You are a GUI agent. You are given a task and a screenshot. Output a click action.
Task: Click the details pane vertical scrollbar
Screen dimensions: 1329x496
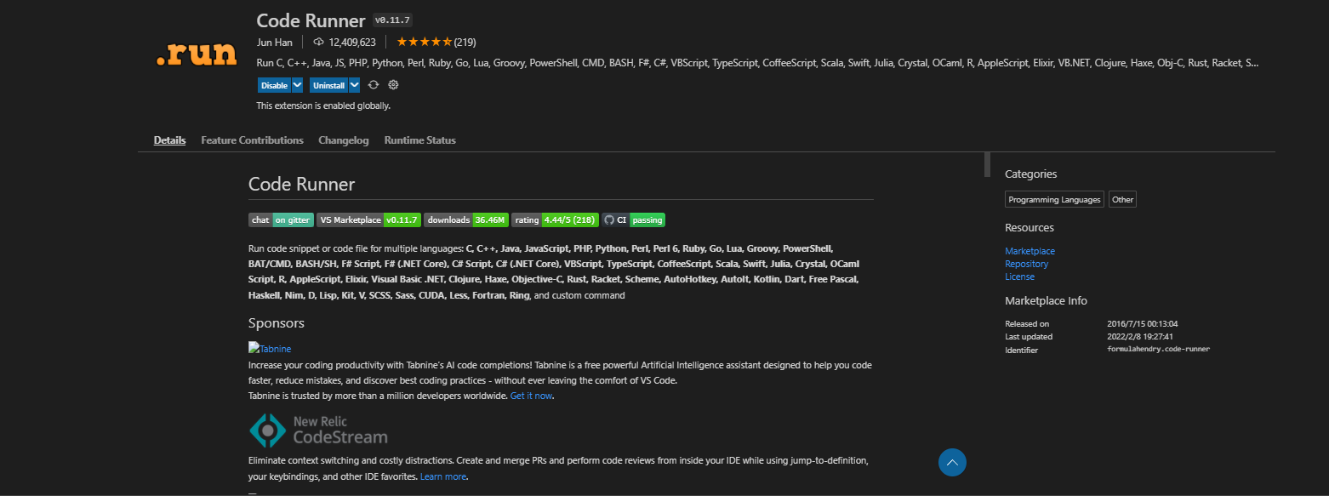point(987,164)
